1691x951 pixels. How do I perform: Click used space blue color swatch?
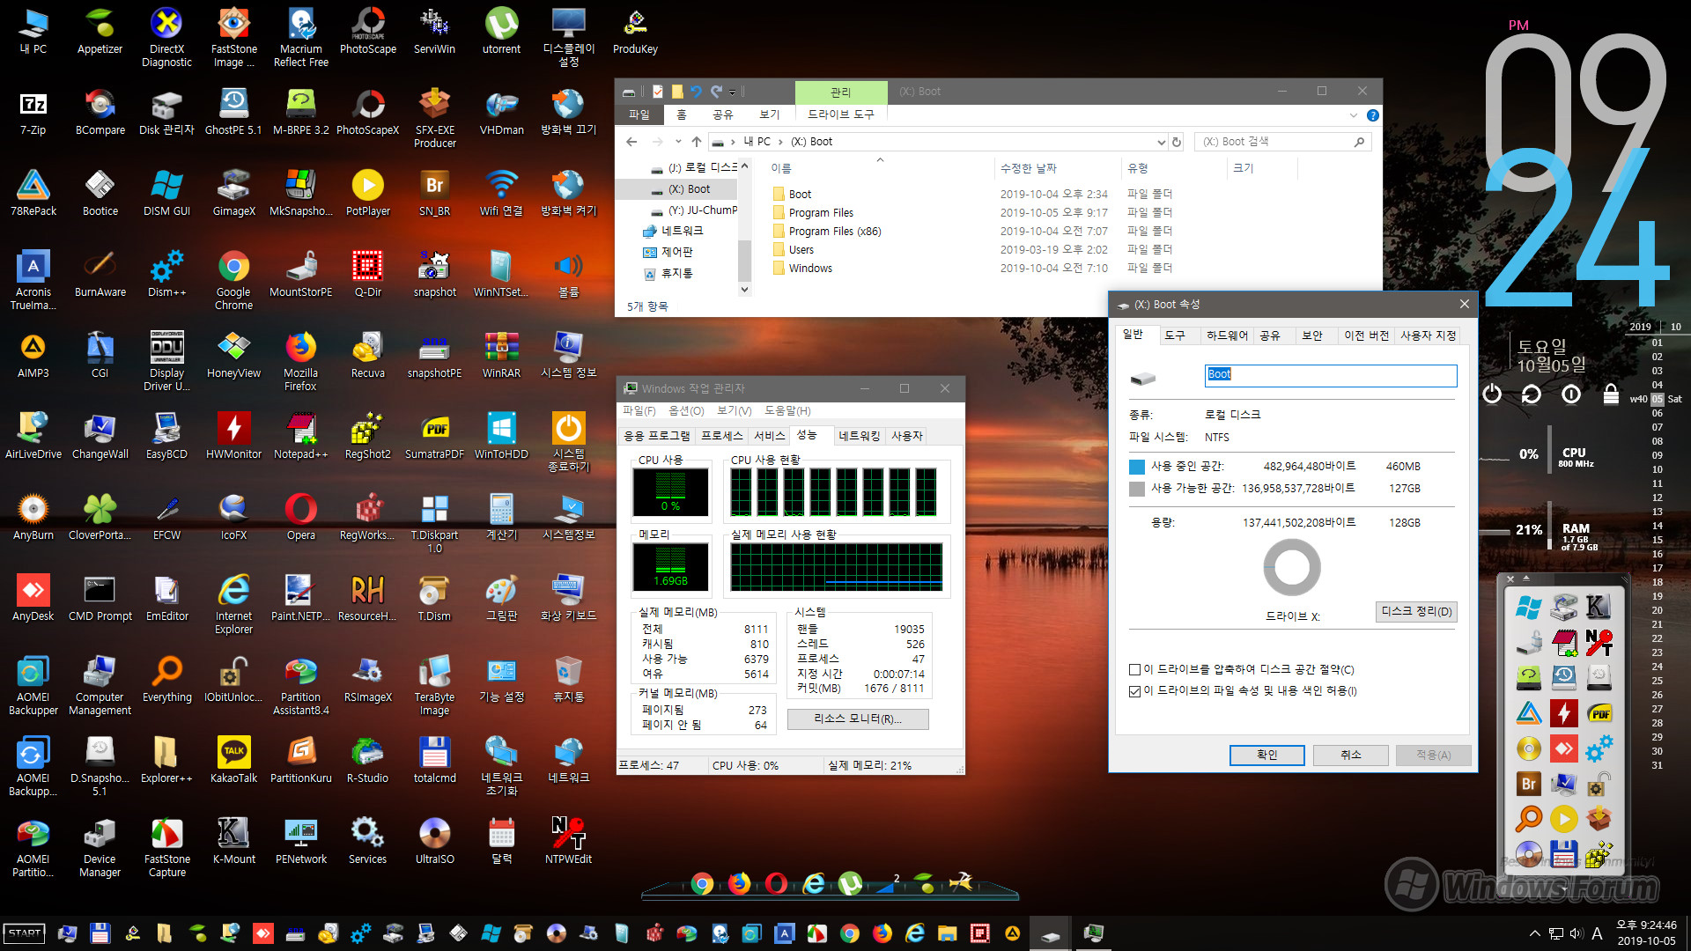coord(1137,467)
